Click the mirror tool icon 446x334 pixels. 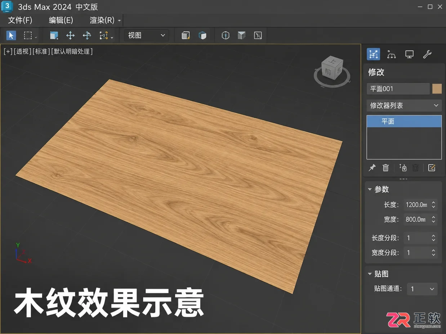click(226, 35)
